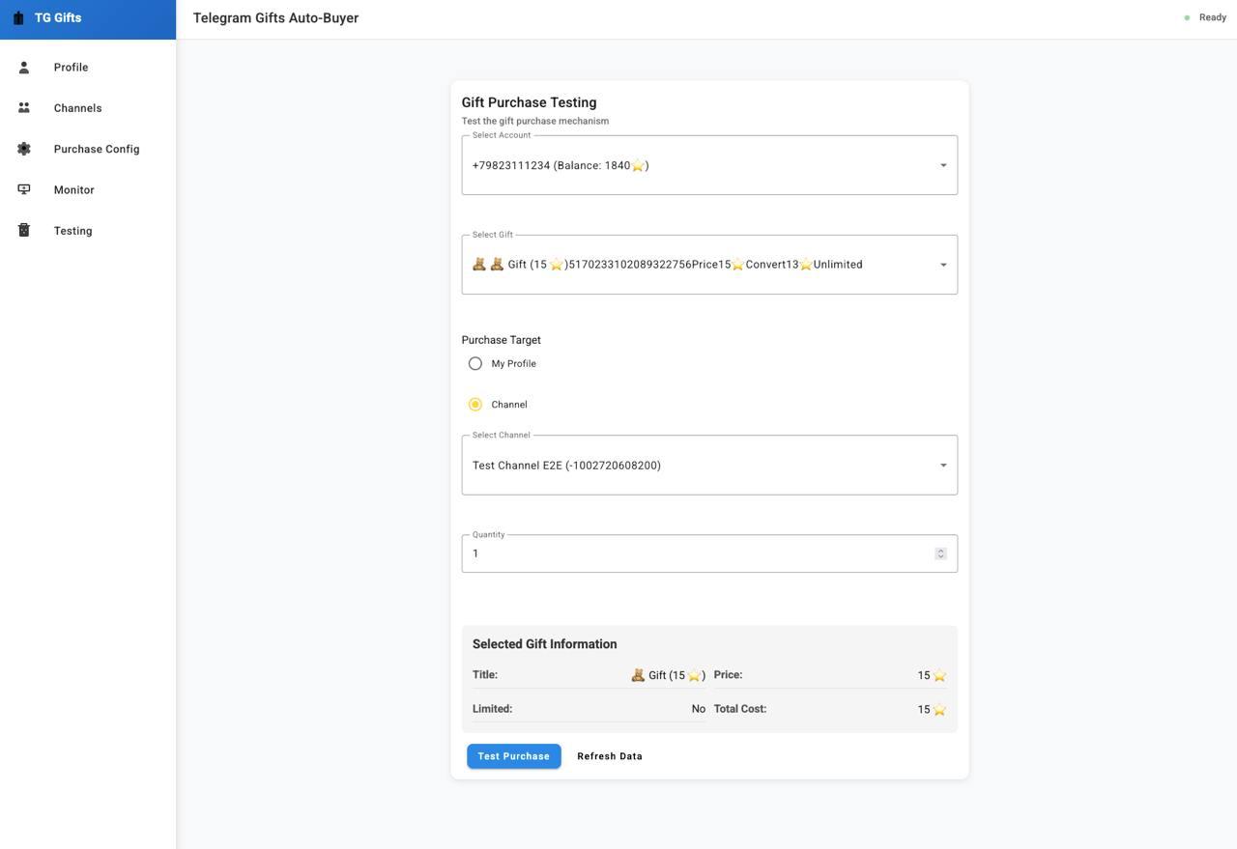Expand the Select Channel dropdown arrow
The height and width of the screenshot is (849, 1237).
point(943,466)
